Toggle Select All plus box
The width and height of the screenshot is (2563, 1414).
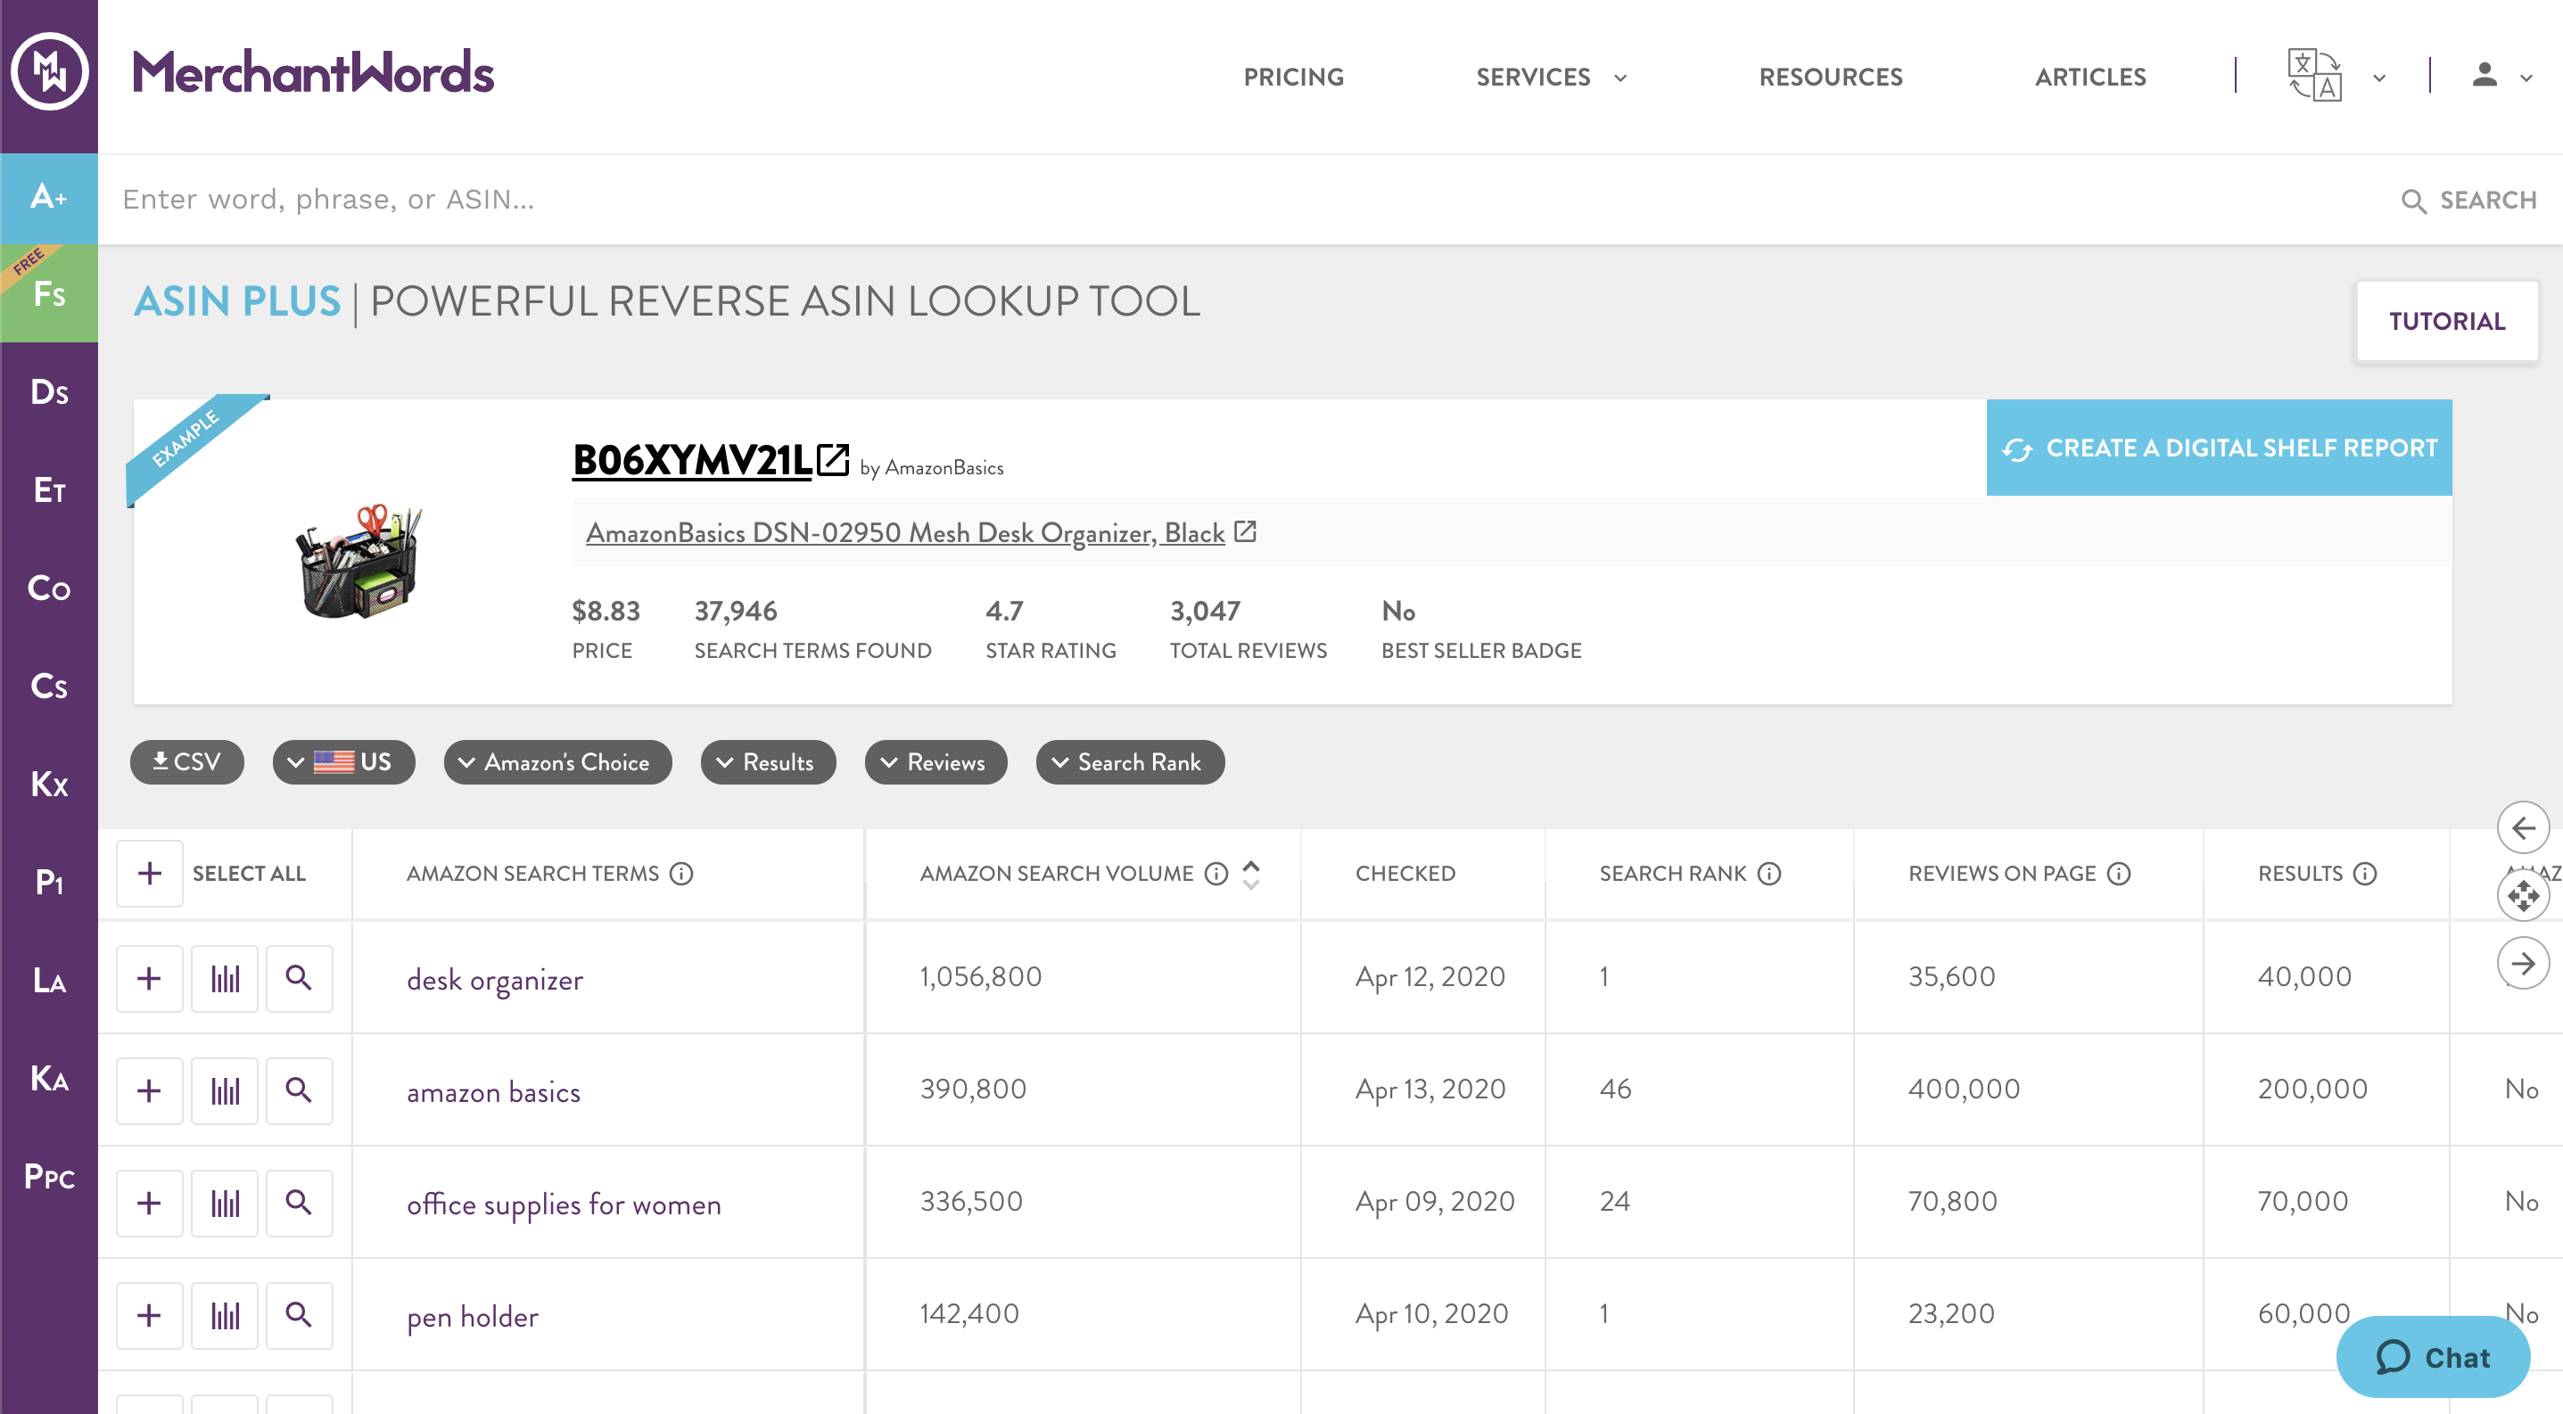149,873
